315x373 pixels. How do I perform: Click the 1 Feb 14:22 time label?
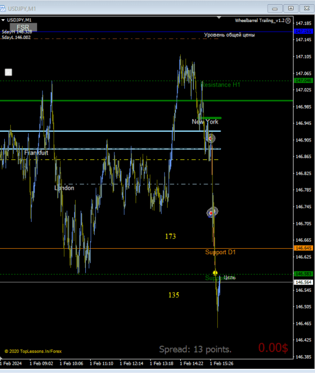[x=192, y=363]
